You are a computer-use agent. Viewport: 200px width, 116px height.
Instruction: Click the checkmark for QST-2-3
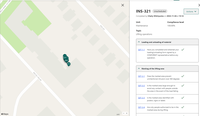coord(183,98)
